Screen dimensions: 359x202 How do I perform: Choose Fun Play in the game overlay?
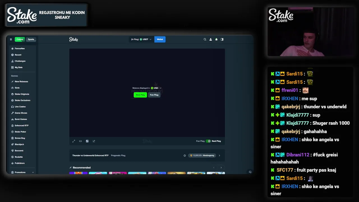coord(154,95)
